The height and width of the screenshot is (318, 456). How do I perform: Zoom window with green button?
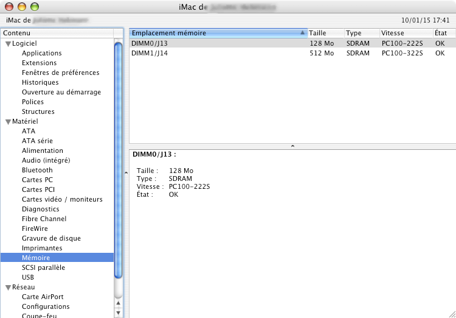pyautogui.click(x=35, y=7)
